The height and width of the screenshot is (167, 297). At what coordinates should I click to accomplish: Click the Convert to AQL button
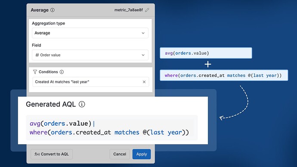click(x=52, y=154)
